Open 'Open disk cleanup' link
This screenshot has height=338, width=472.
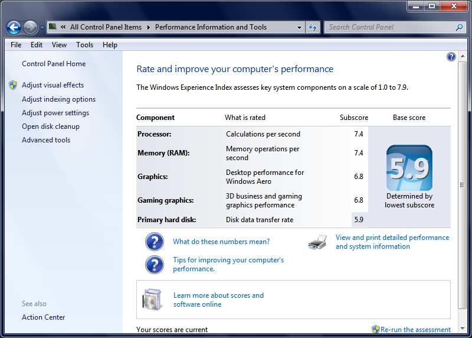(x=51, y=126)
